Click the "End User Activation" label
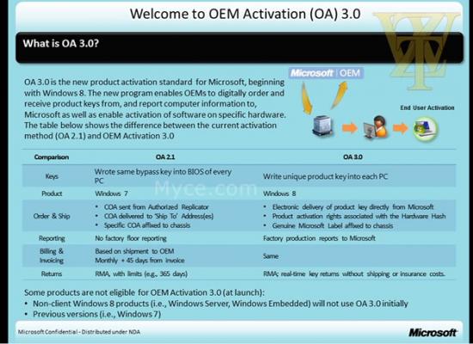 tap(427, 107)
